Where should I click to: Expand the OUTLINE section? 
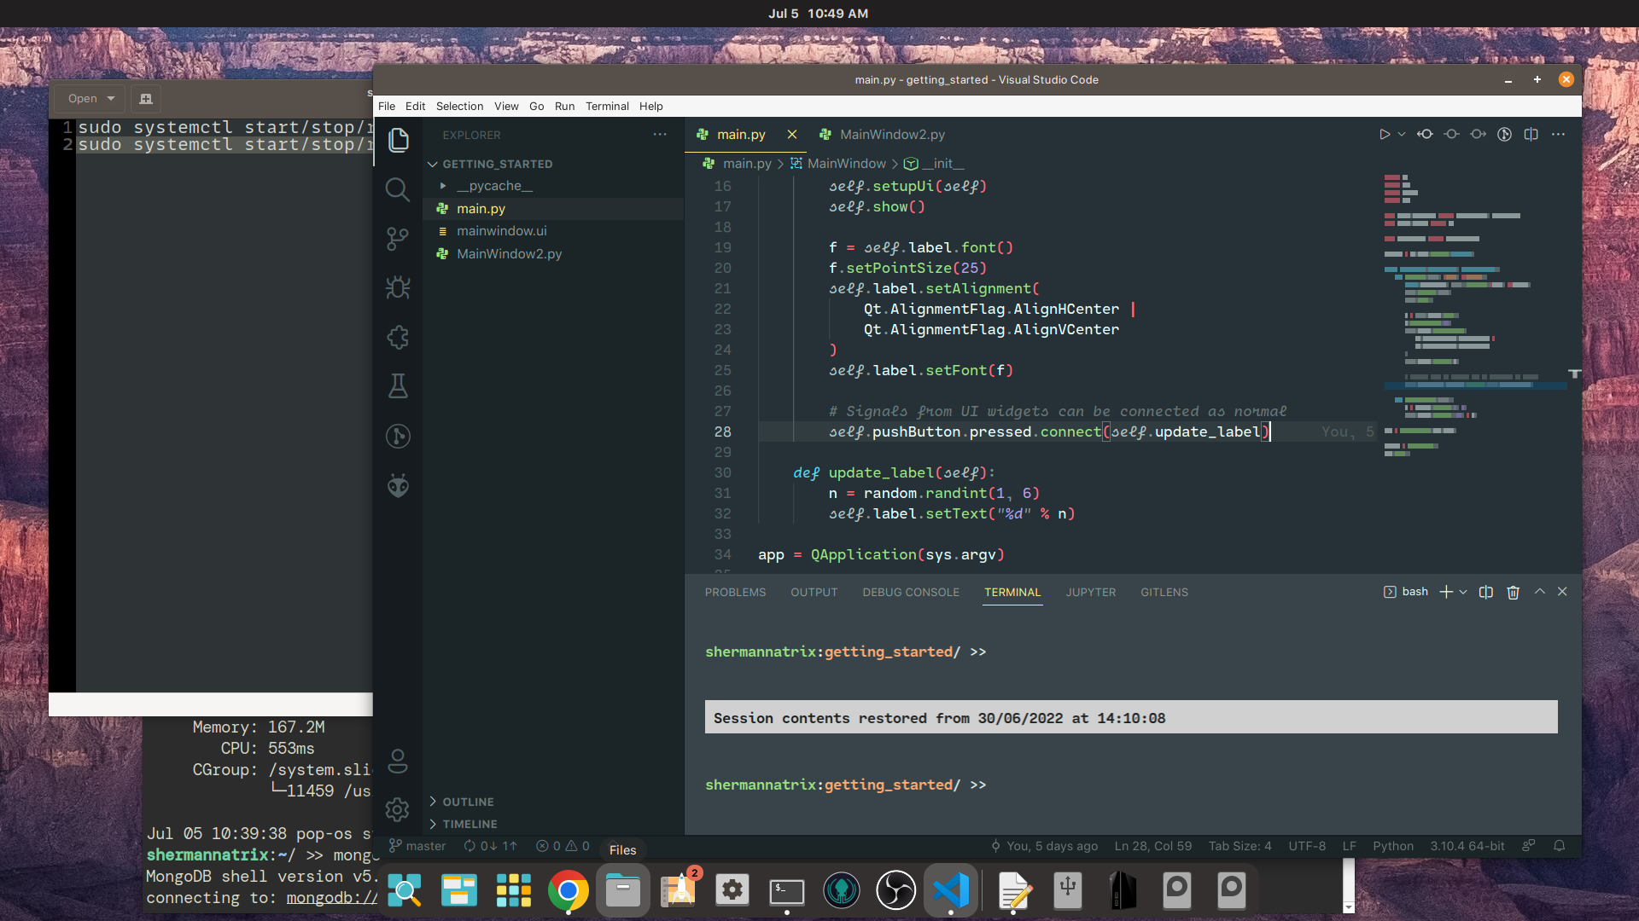coord(467,802)
